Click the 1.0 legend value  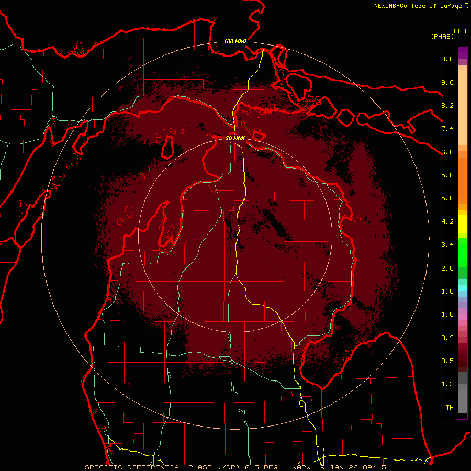[x=447, y=315]
